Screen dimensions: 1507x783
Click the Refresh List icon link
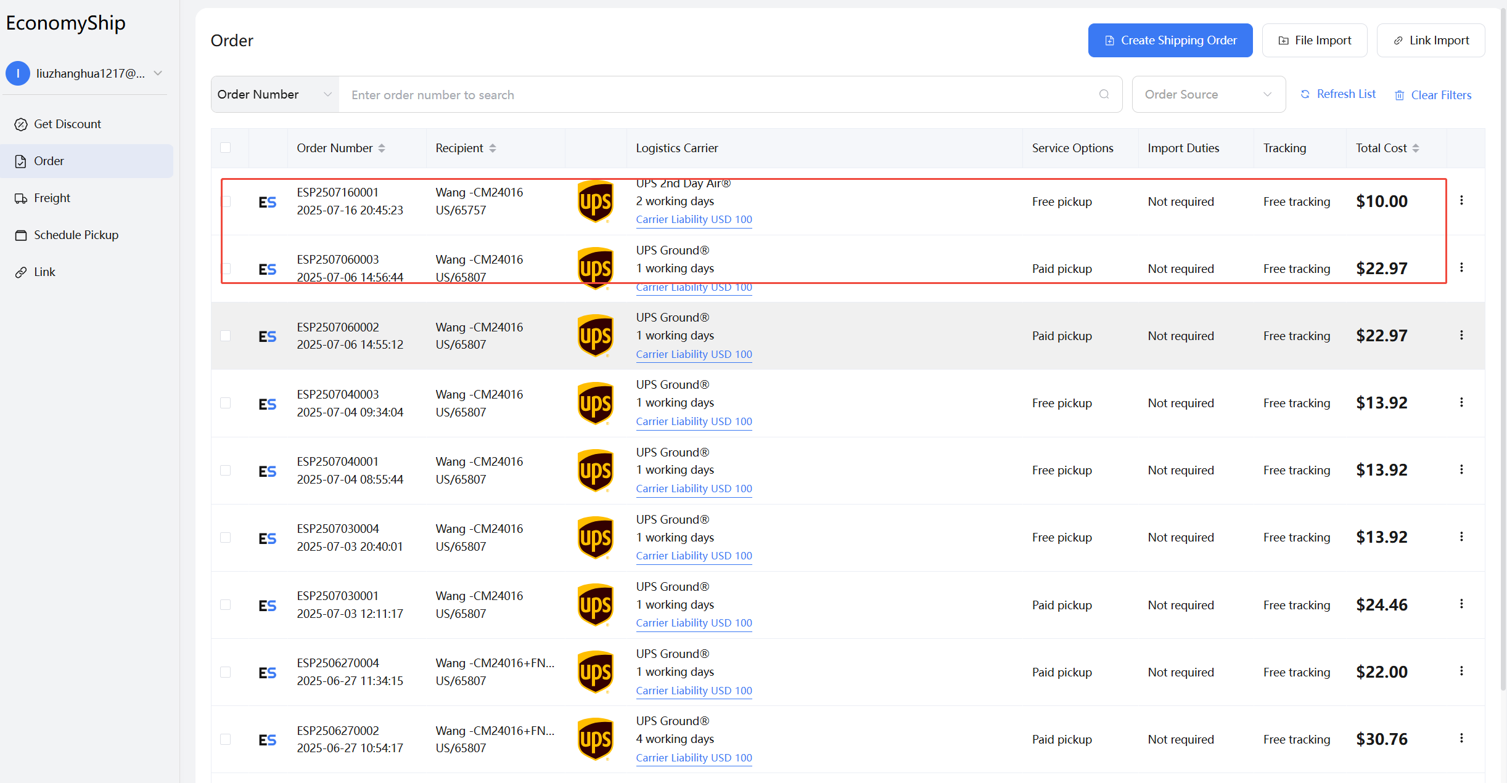[1305, 94]
